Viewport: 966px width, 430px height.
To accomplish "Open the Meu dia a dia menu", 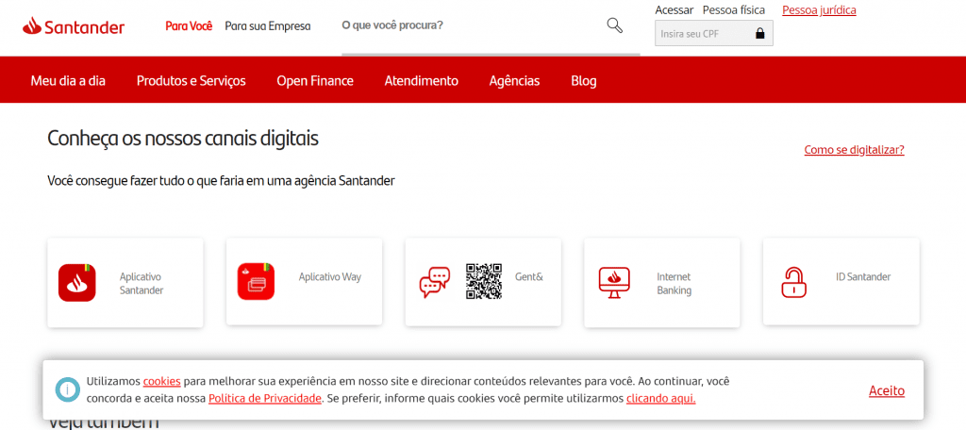I will pos(68,81).
